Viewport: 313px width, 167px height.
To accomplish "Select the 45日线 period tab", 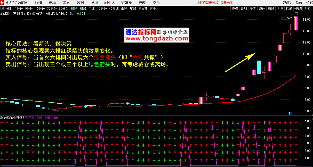I will click(114, 9).
